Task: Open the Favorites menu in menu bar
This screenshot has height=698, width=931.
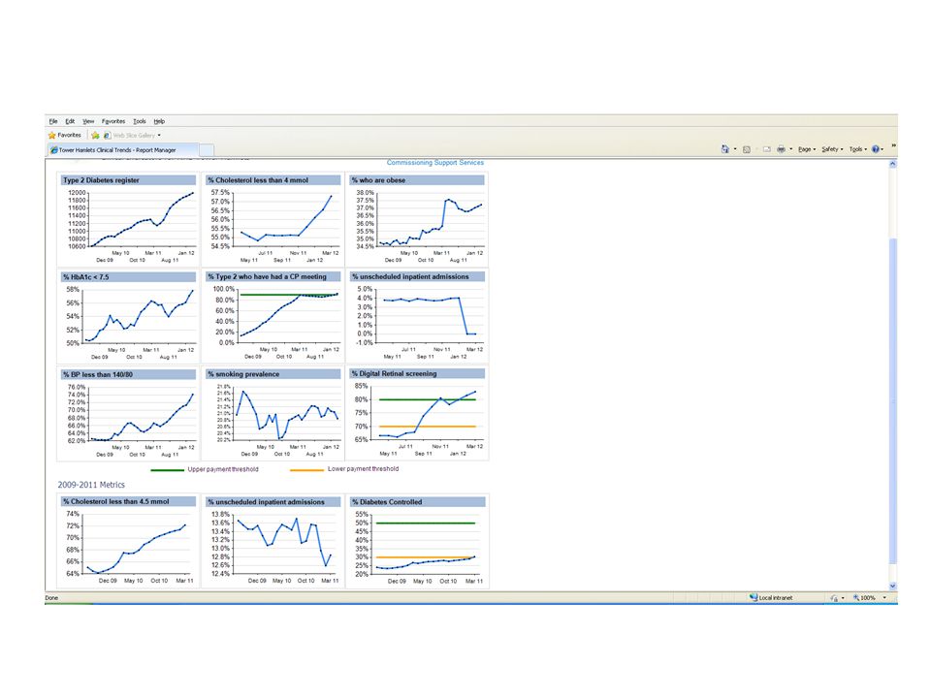Action: [113, 121]
